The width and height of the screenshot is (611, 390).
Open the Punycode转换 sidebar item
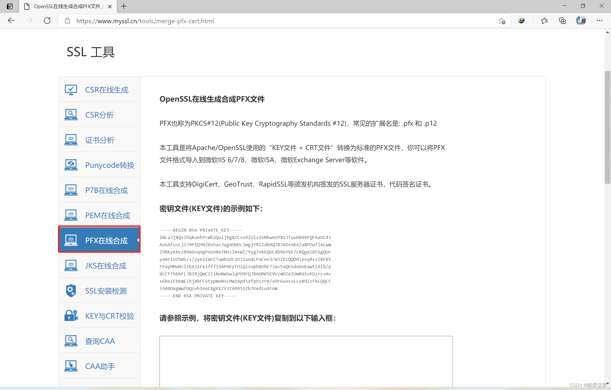pyautogui.click(x=109, y=165)
